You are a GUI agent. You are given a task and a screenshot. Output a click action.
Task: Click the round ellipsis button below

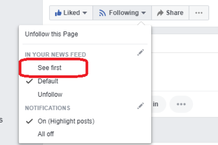[x=181, y=104]
